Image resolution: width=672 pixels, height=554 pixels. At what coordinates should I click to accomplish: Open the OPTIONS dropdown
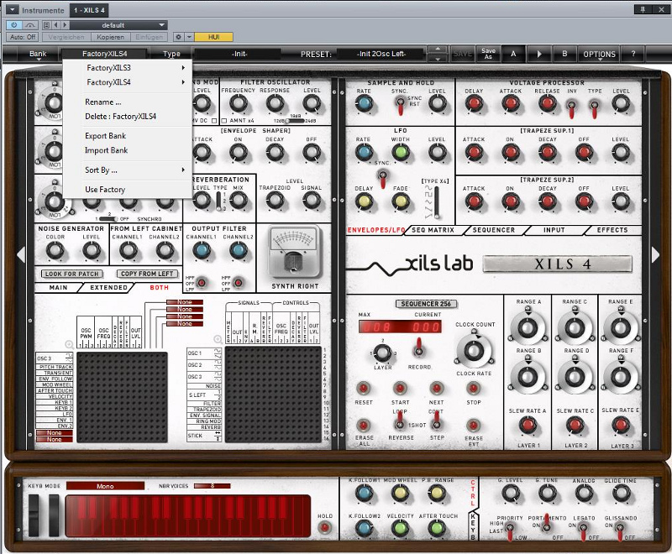pyautogui.click(x=599, y=55)
